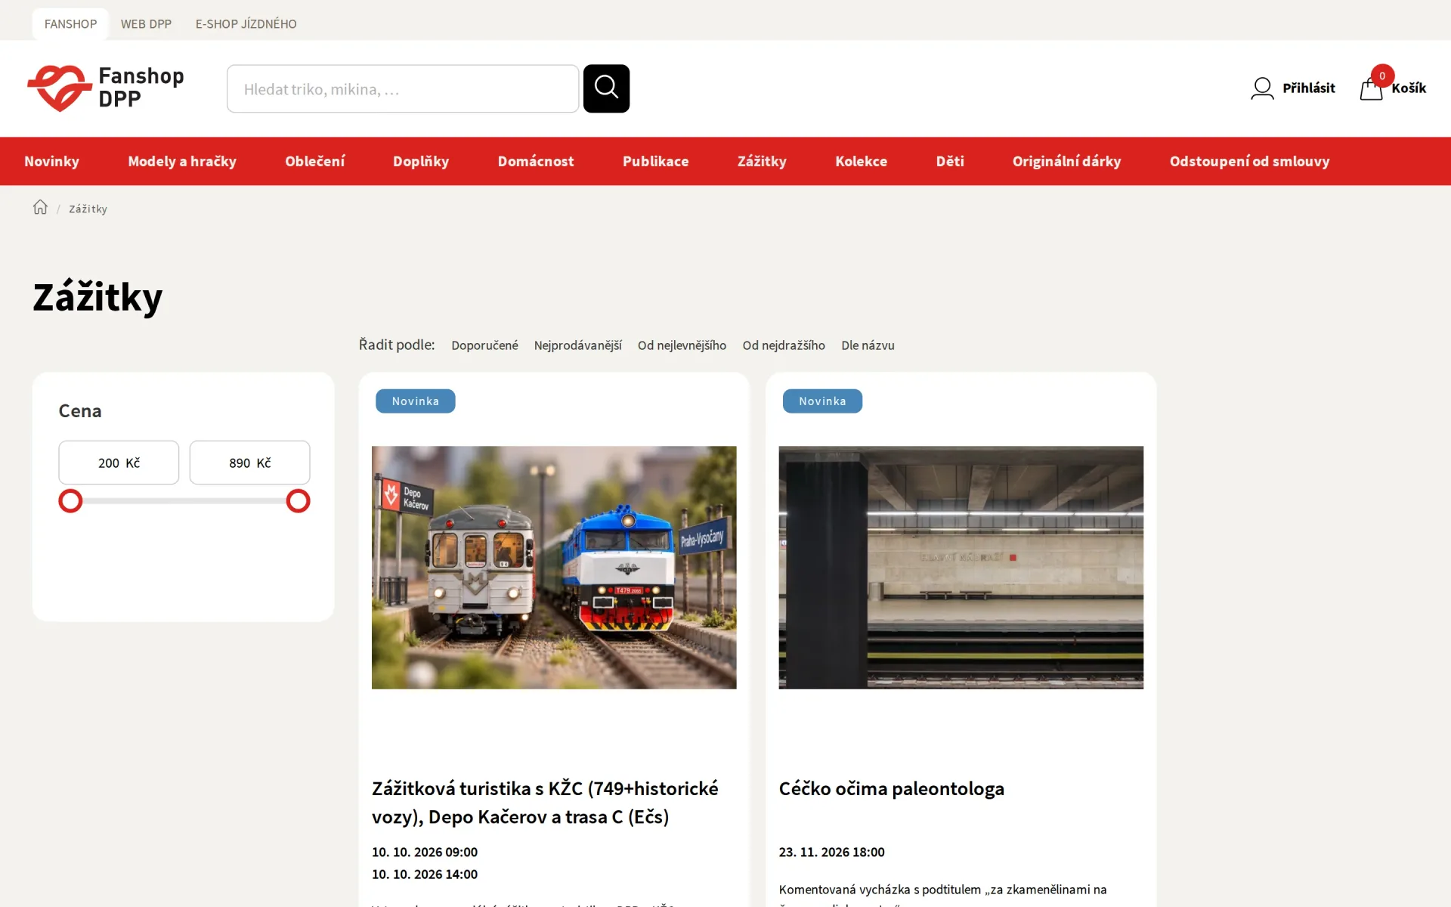
Task: Open the Domácnost menu category
Action: point(536,161)
